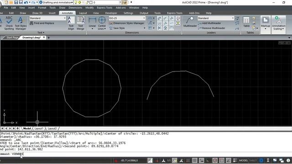Open the Format menu
The height and width of the screenshot is (164, 292).
42,8
